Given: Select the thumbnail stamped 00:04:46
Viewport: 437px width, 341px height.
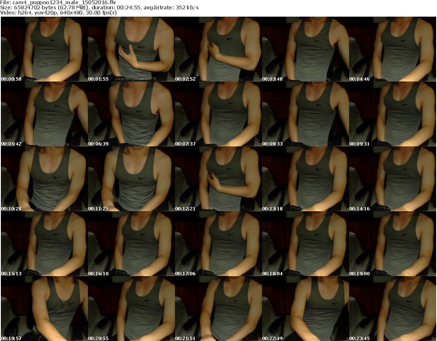Looking at the screenshot, I should pyautogui.click(x=393, y=49).
